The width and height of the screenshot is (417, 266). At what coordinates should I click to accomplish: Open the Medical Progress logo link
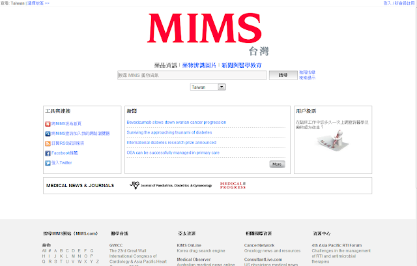click(233, 185)
